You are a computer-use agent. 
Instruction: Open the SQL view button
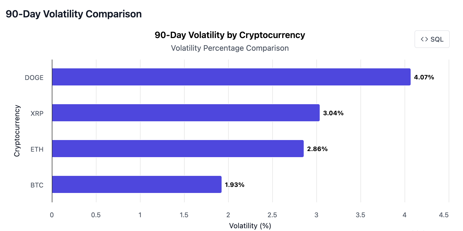(432, 39)
